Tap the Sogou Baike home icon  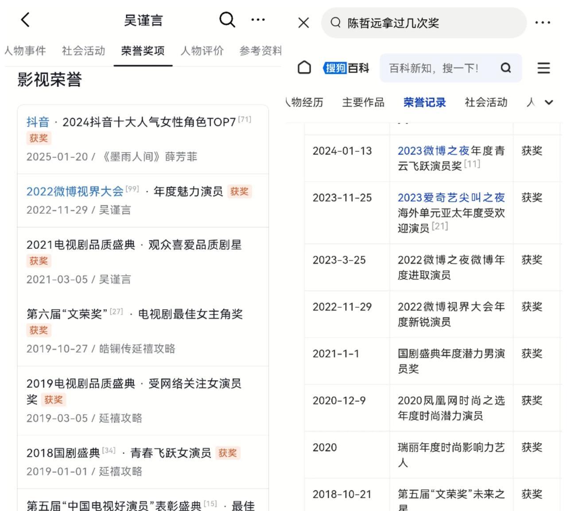pyautogui.click(x=304, y=68)
